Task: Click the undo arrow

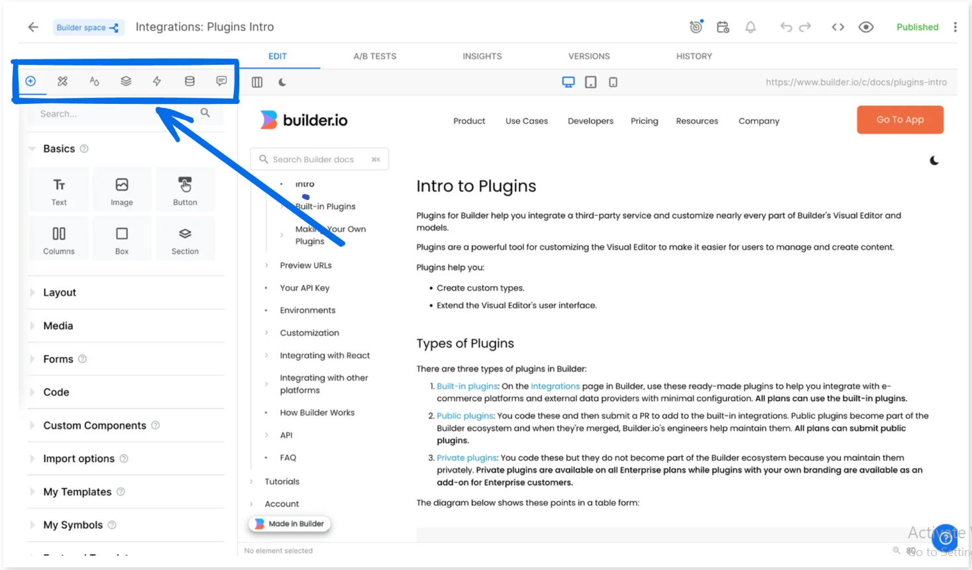Action: tap(786, 27)
